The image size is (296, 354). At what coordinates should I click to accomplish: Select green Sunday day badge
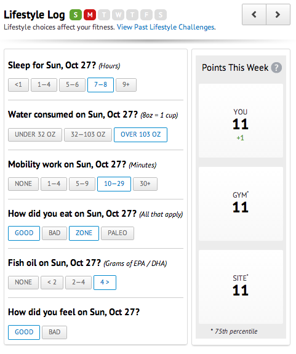pos(76,15)
